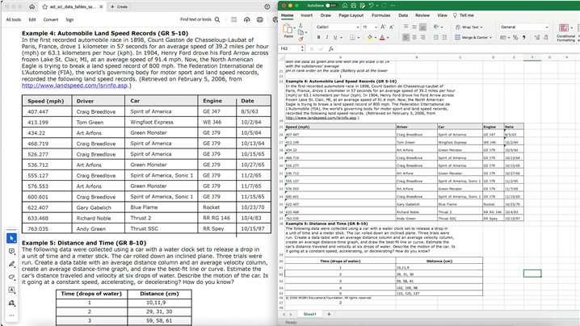
Task: Click the Paste clipboard icon
Action: click(x=288, y=29)
